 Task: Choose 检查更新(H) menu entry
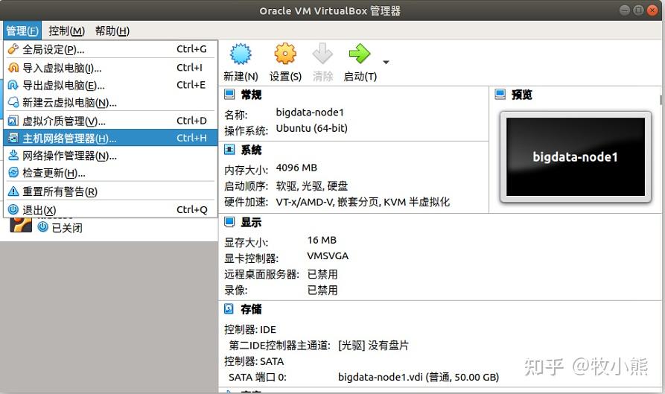[110, 173]
